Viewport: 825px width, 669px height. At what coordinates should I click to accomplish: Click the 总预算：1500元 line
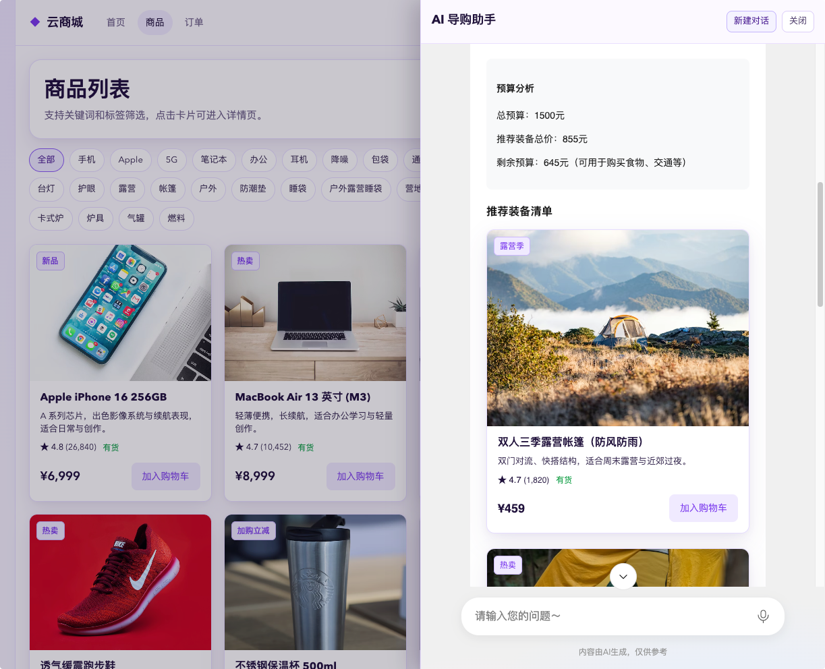531,115
